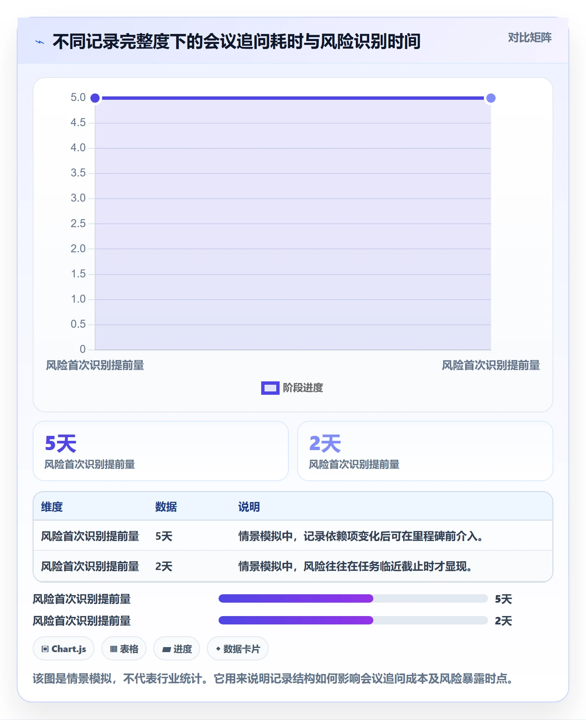Click the grid icon in 表格 tag
This screenshot has width=586, height=720.
114,649
